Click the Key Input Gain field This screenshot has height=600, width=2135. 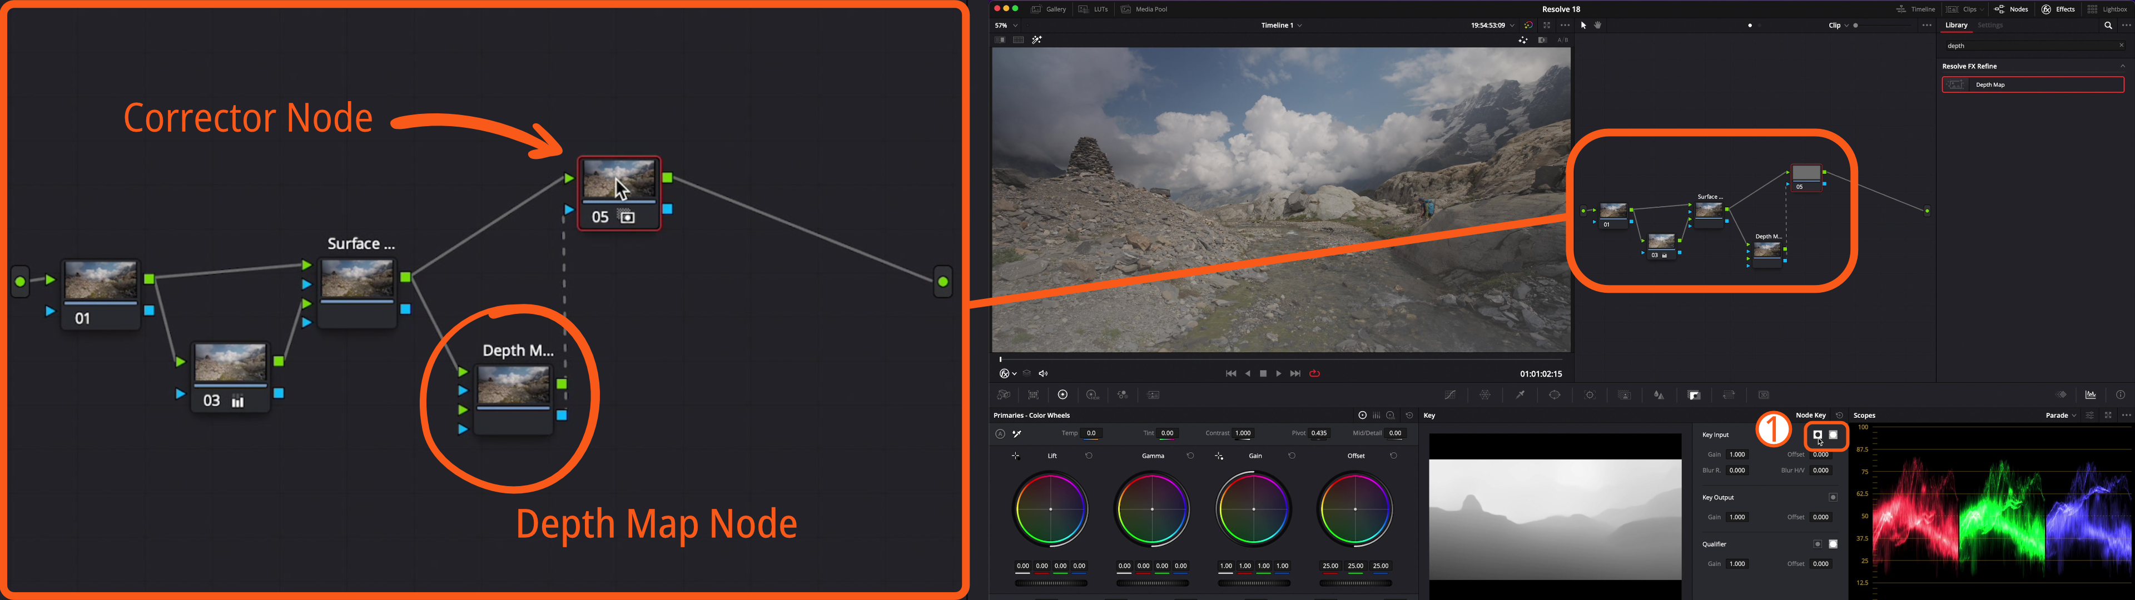click(x=1738, y=455)
